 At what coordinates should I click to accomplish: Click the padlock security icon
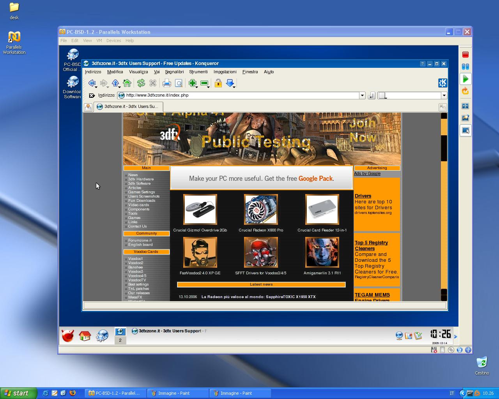[218, 83]
